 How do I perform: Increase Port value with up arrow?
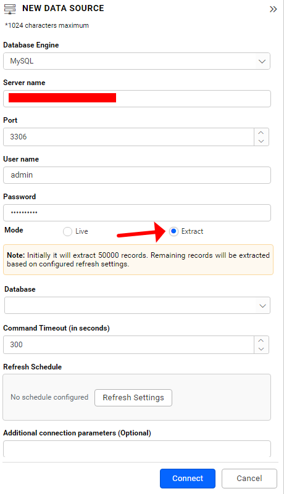click(x=261, y=133)
